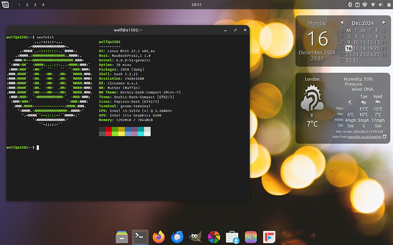Image resolution: width=393 pixels, height=245 pixels.
Task: Click the Memory: 1392MiB line
Action: (126, 120)
